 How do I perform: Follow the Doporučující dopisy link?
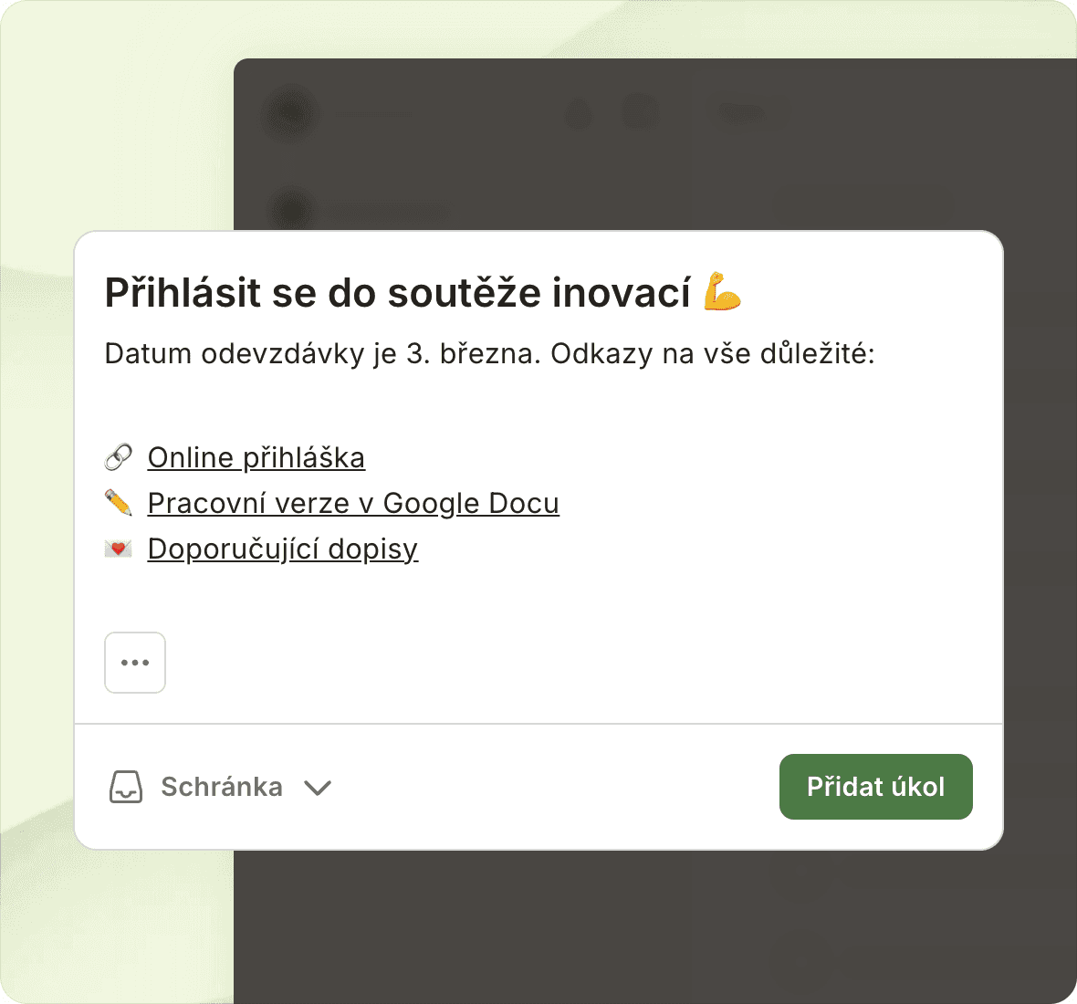pos(283,549)
